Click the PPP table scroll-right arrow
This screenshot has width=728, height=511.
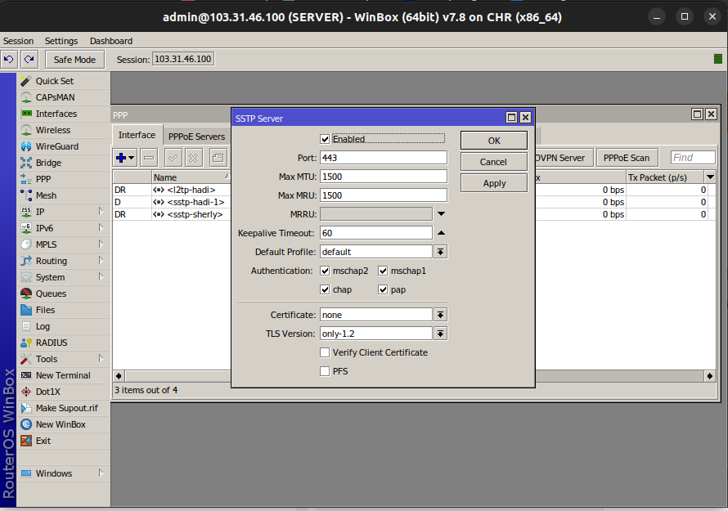coord(710,376)
